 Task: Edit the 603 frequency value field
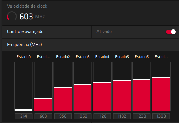point(43,116)
